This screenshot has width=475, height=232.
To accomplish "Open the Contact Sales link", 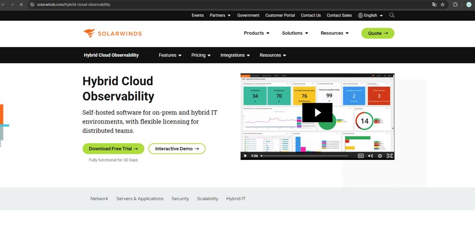I will click(339, 15).
